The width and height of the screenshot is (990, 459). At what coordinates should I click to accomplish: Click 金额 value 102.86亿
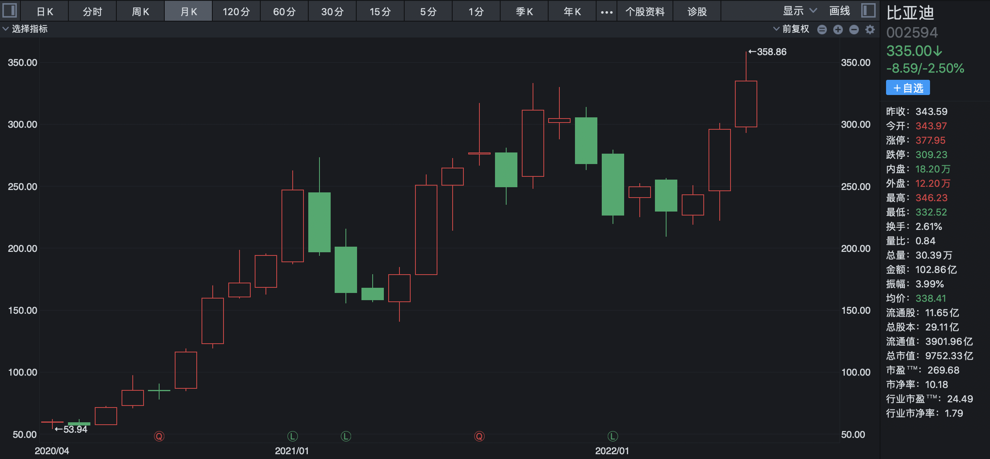click(936, 269)
